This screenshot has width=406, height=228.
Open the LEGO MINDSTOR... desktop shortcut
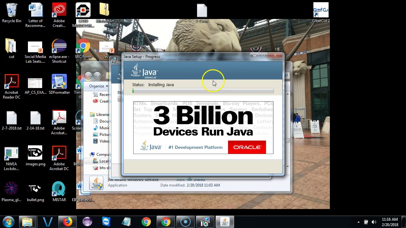coord(83,15)
